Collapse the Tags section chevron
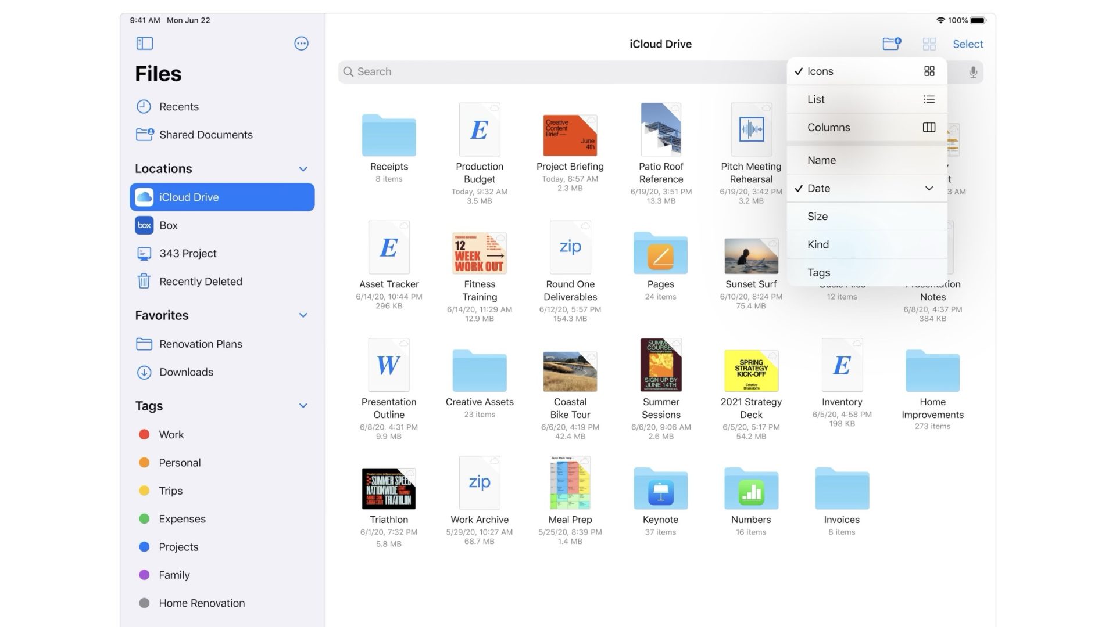The height and width of the screenshot is (627, 1116). coord(303,406)
